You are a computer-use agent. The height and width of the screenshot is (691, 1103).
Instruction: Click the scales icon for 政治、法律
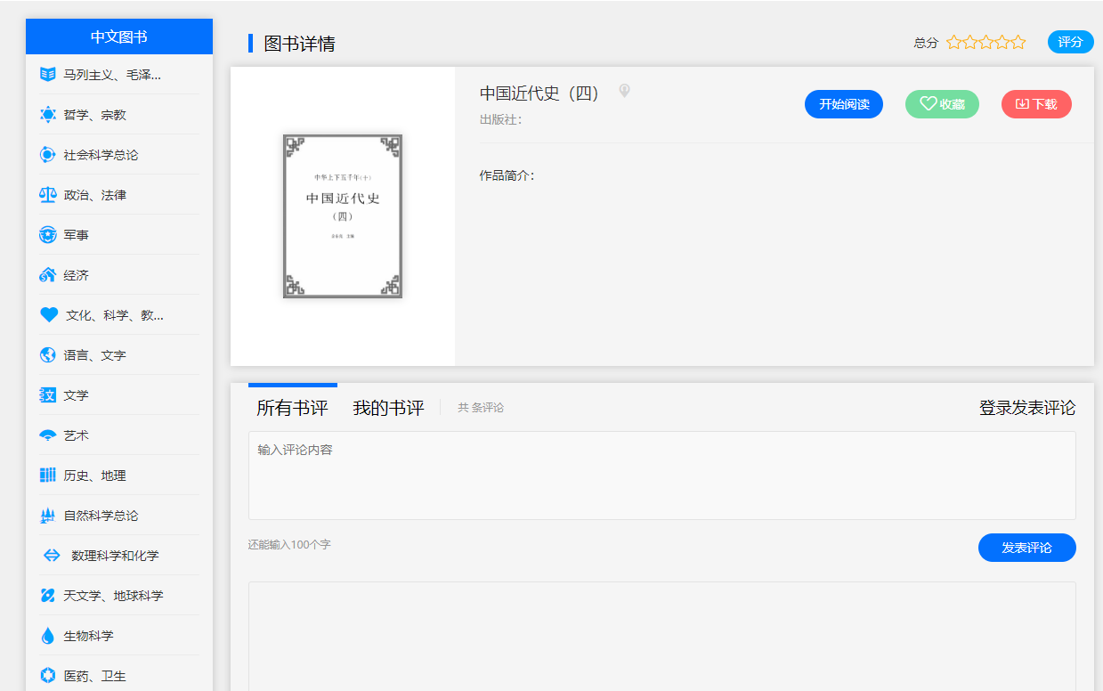[x=48, y=194]
